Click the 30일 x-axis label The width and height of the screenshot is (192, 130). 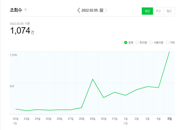pyautogui.click(x=104, y=119)
